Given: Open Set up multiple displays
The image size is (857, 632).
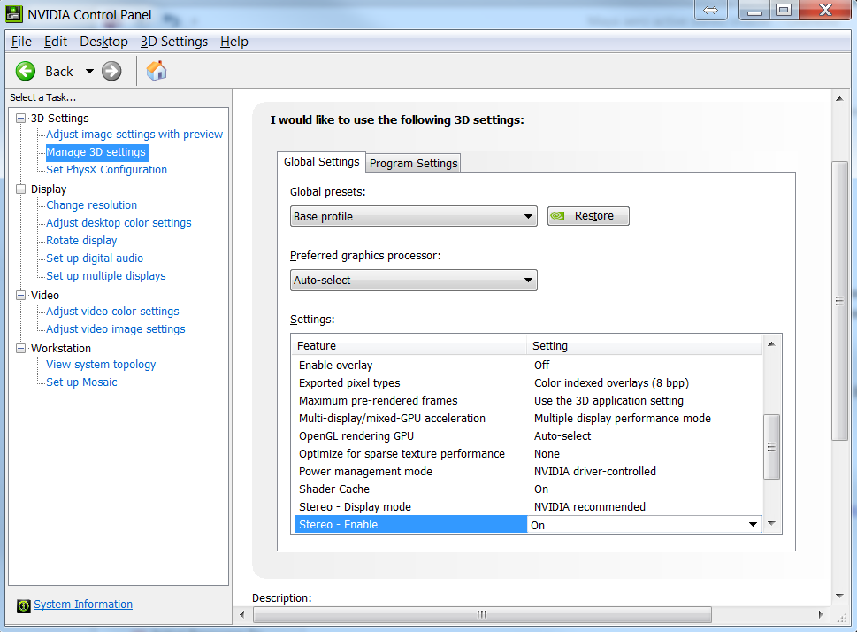Looking at the screenshot, I should 106,276.
